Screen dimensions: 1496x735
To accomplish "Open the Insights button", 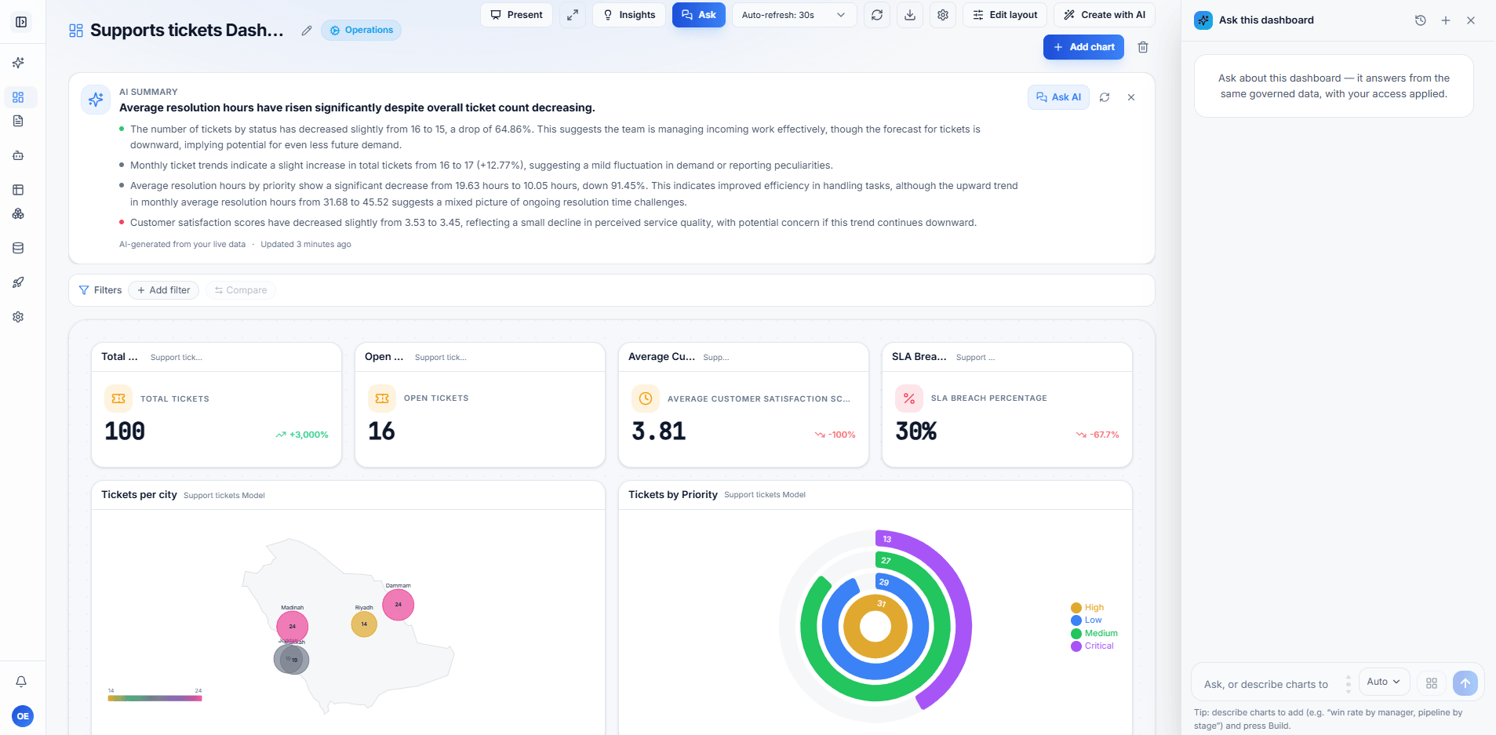I will click(629, 15).
